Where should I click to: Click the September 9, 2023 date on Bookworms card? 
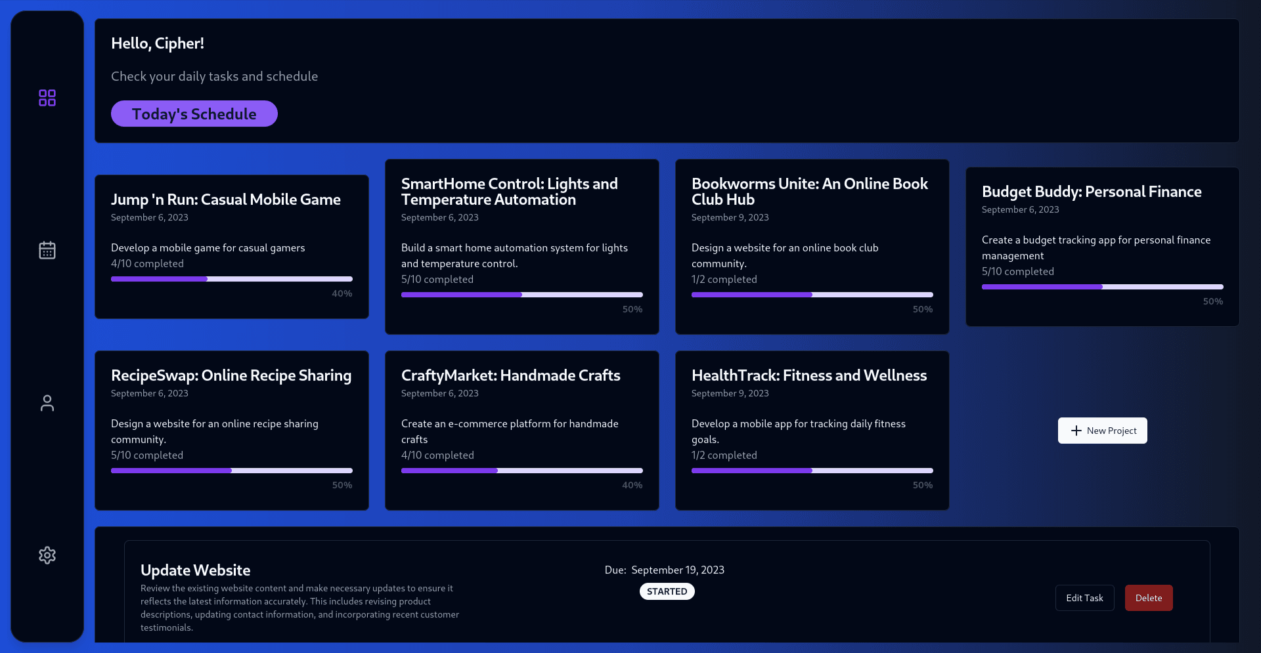click(x=730, y=217)
